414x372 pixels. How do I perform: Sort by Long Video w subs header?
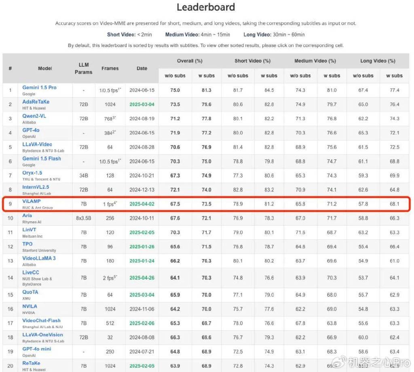[395, 76]
